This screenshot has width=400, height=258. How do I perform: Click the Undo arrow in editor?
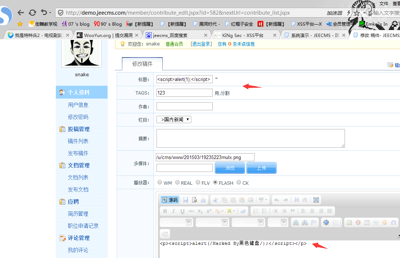click(277, 200)
